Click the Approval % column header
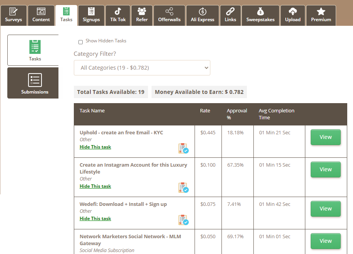 coord(237,114)
